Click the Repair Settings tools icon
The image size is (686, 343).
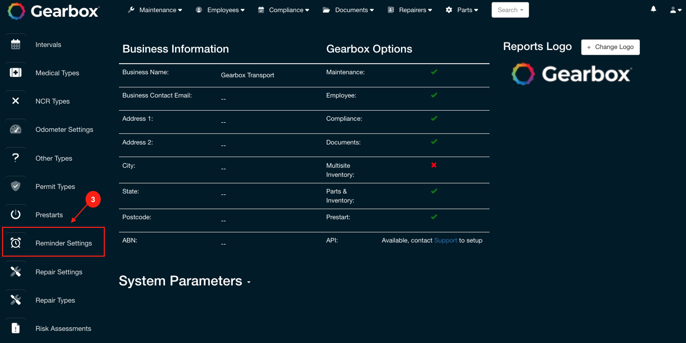(16, 272)
